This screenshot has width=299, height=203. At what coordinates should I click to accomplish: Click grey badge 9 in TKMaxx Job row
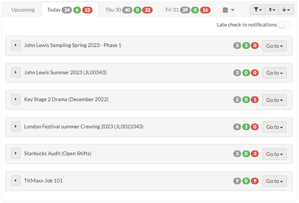click(237, 181)
